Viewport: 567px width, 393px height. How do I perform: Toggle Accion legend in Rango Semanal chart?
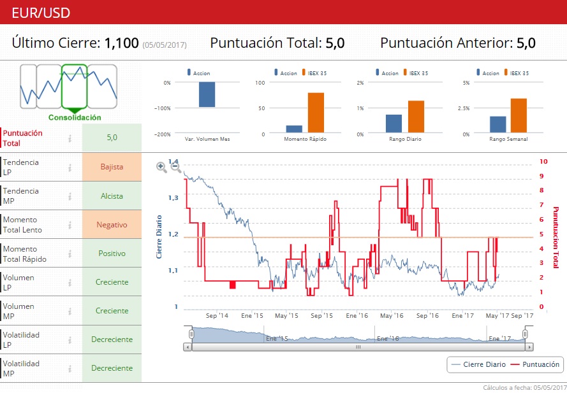coord(487,73)
